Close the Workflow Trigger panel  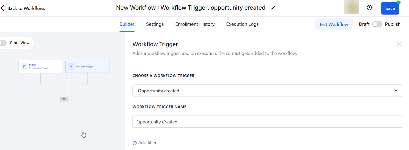click(399, 44)
